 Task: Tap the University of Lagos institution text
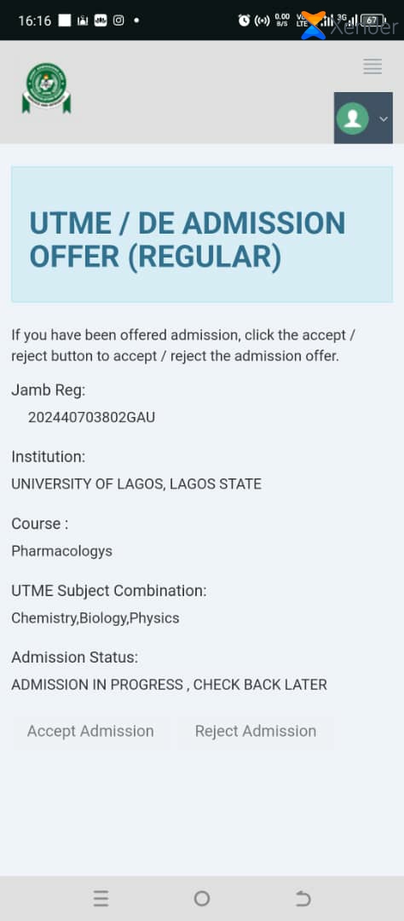136,484
